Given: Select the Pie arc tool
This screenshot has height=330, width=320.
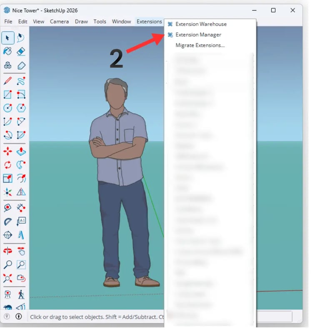Looking at the screenshot, I should coord(21,135).
